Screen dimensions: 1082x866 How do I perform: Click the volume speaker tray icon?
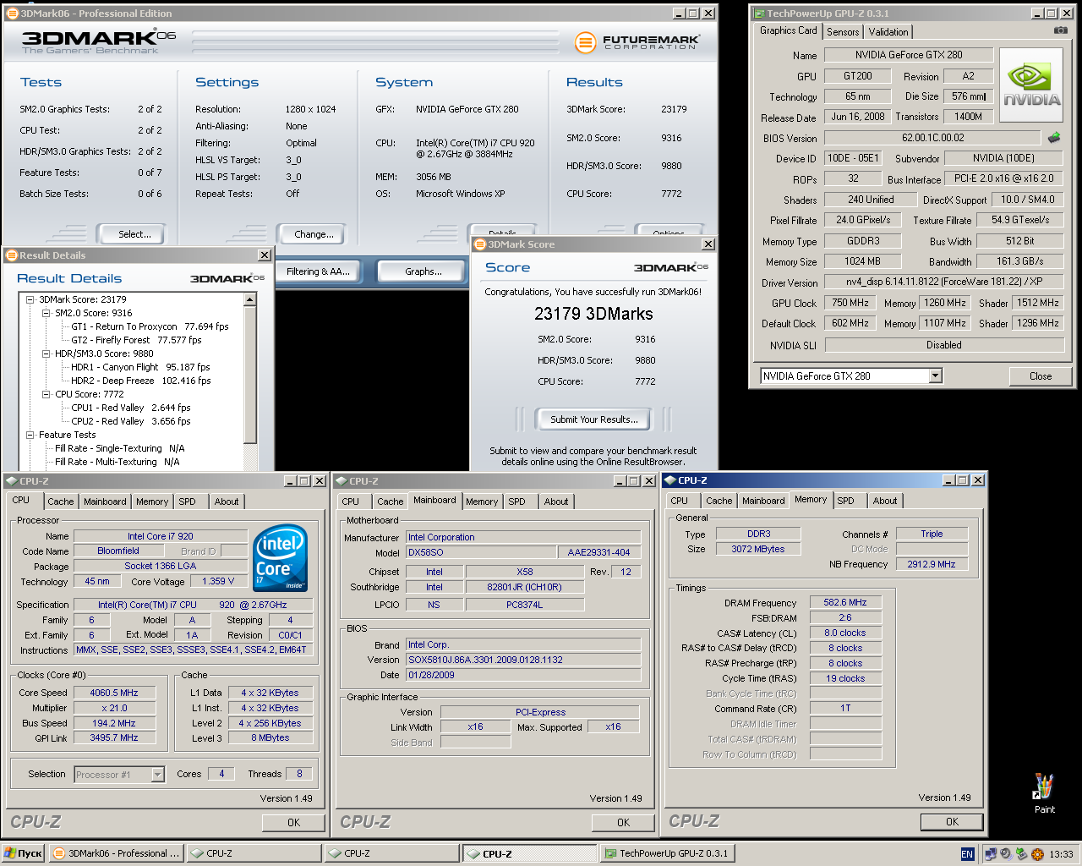point(1006,854)
